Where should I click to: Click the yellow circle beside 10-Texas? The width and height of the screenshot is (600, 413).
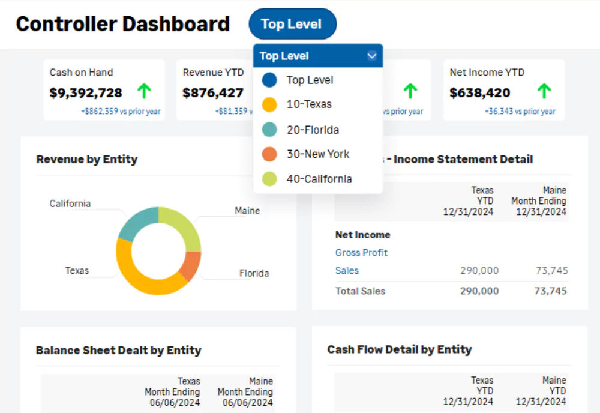[269, 104]
